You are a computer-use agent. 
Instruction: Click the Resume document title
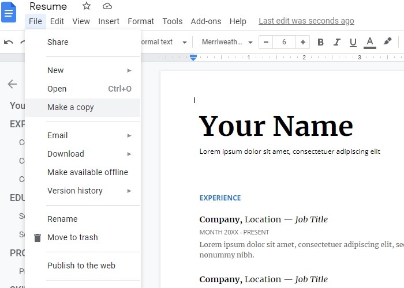pyautogui.click(x=48, y=6)
